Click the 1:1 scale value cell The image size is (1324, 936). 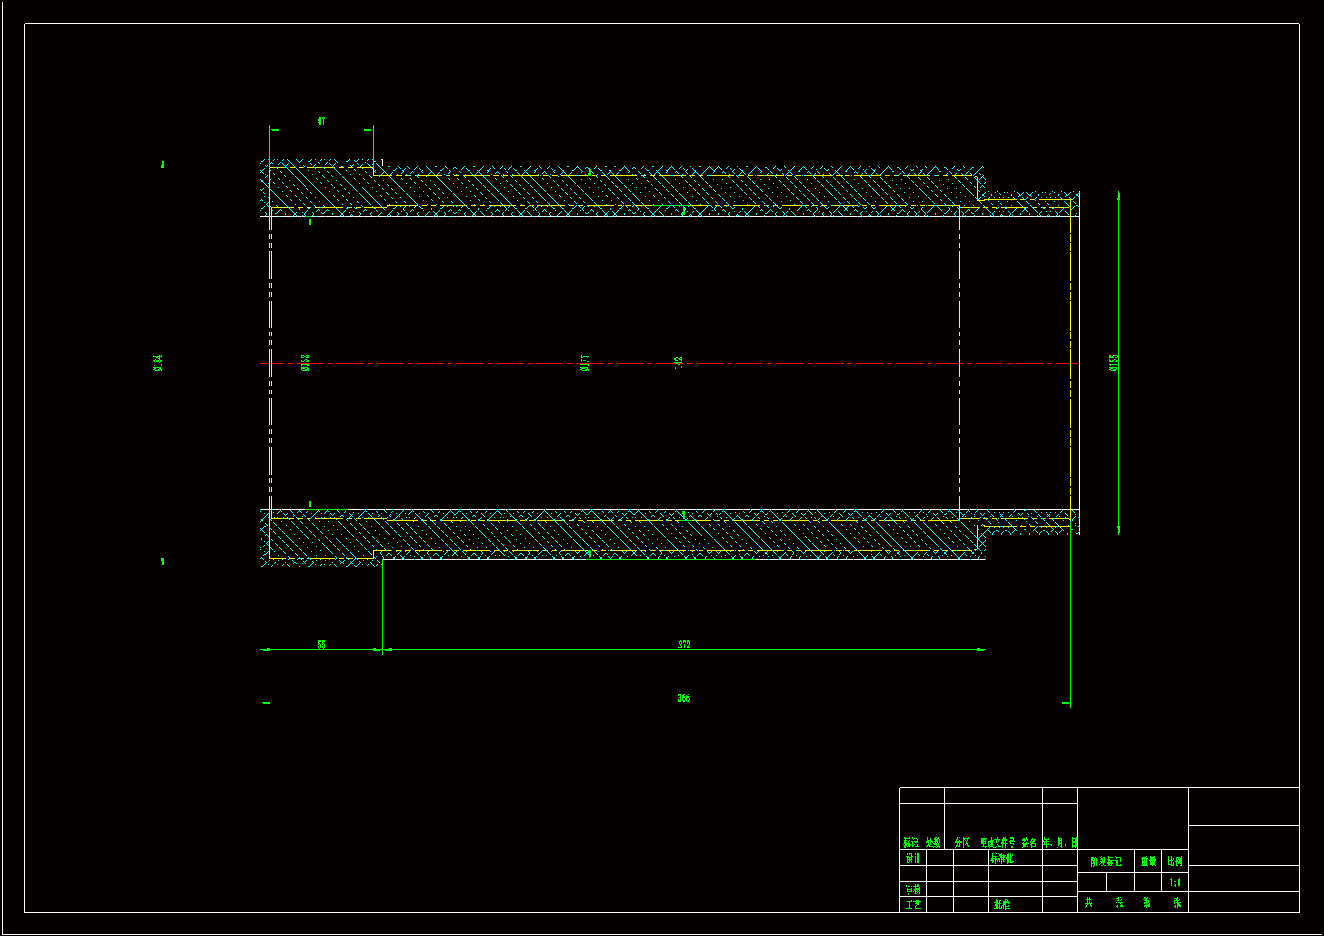coord(1174,882)
